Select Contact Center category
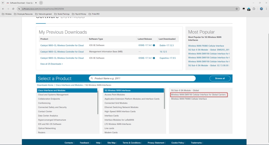 click(x=45, y=112)
